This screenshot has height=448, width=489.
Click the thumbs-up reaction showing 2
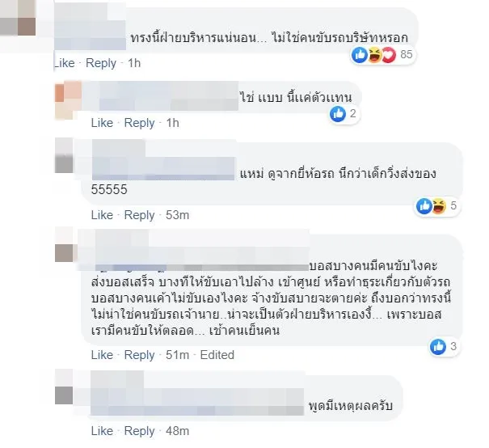pyautogui.click(x=344, y=113)
